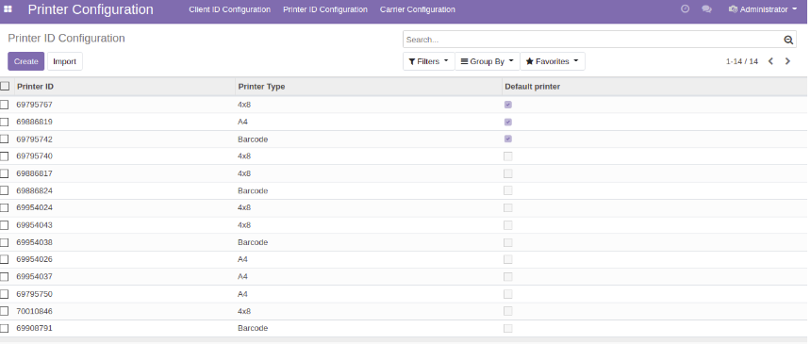This screenshot has width=811, height=344.
Task: Open Carrier Configuration menu
Action: (418, 9)
